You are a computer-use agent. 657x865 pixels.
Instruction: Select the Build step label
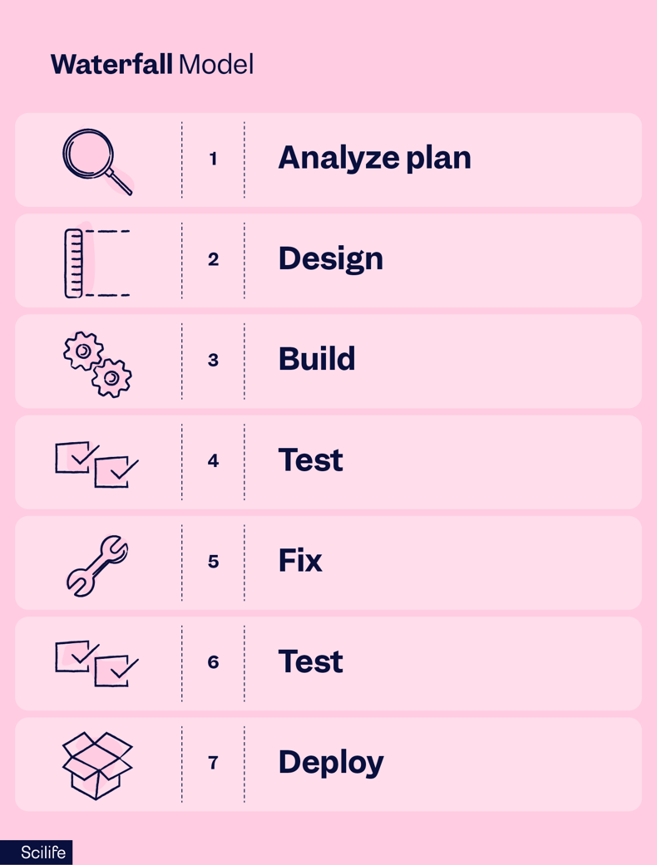click(x=317, y=359)
